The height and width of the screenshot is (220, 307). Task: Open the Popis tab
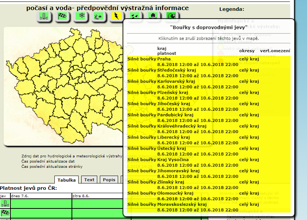point(109,180)
